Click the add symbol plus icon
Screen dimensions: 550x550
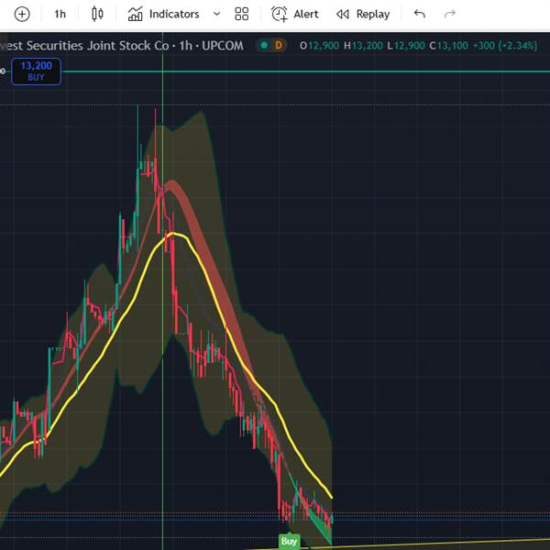[22, 15]
